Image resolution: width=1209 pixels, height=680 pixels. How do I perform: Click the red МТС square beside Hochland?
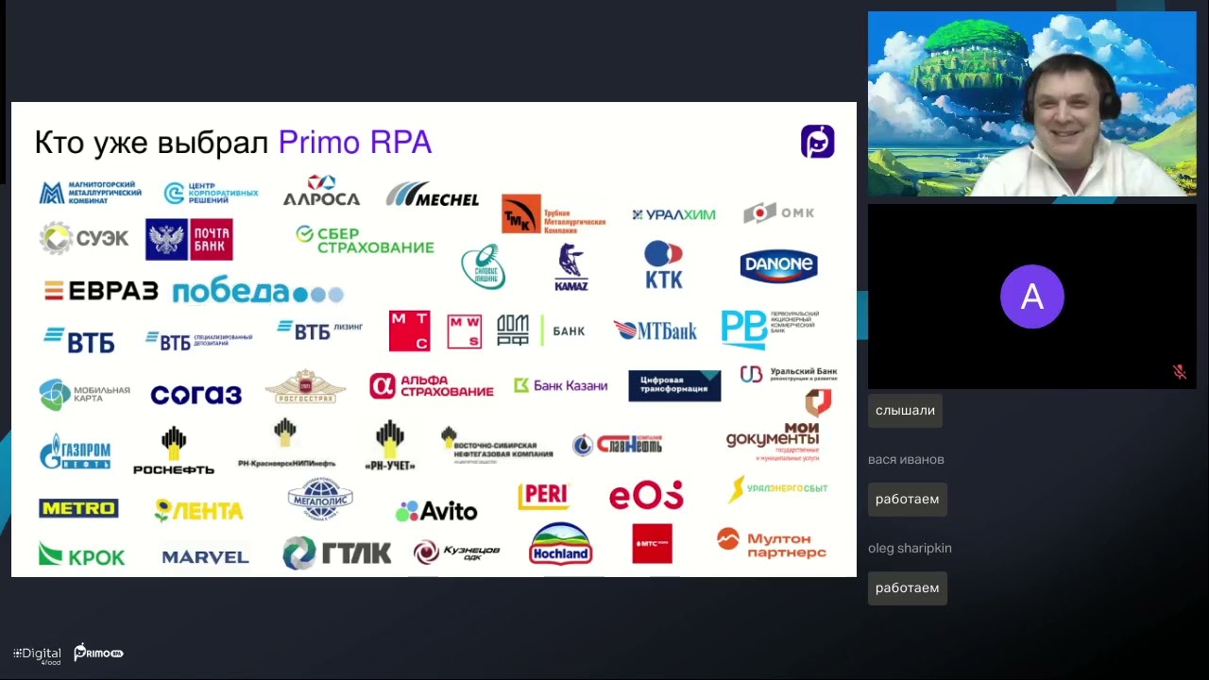tap(652, 544)
